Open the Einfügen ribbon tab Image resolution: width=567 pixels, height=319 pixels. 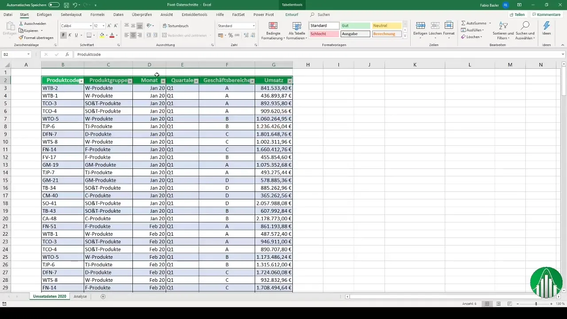point(44,14)
